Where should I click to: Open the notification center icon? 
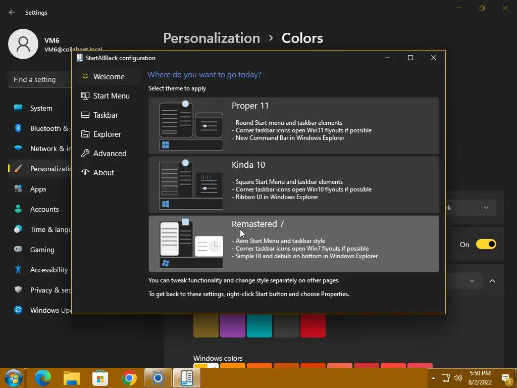(x=506, y=378)
